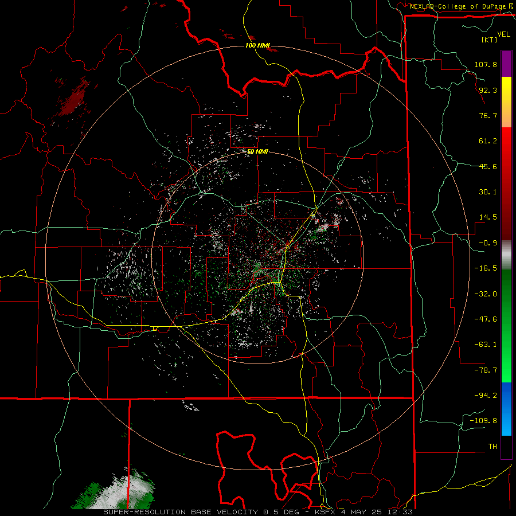Select the -16.5 legend value
The image size is (516, 516).
(486, 268)
